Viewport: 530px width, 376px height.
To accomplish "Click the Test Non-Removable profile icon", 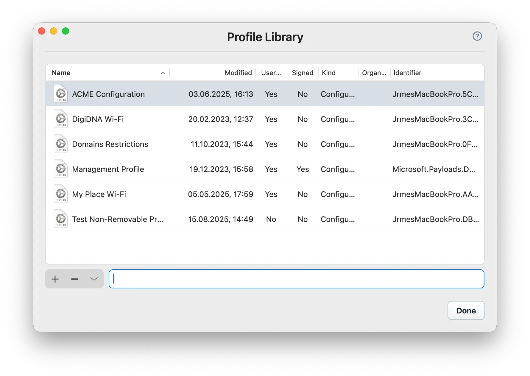I will click(x=60, y=219).
